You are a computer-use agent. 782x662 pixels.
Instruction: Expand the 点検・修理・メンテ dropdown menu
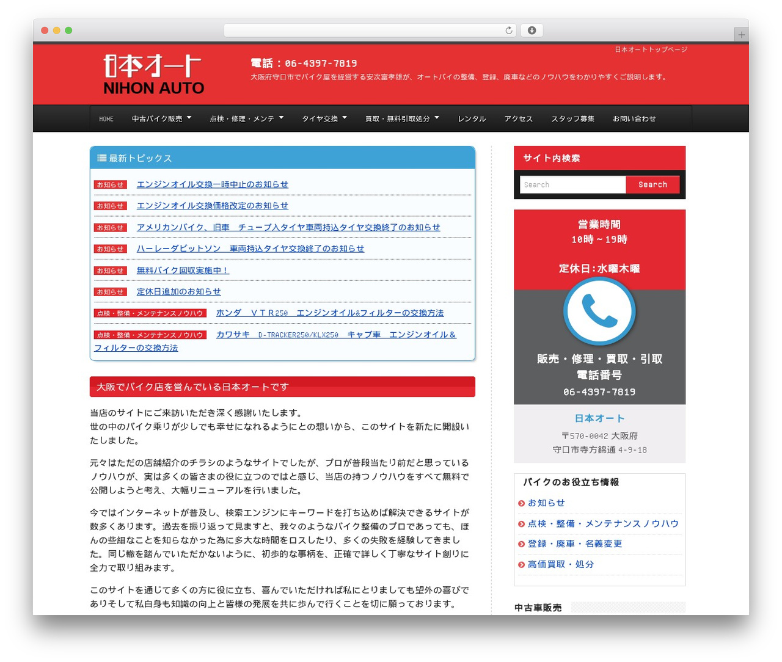246,118
